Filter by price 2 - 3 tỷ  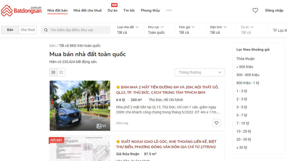point(242,99)
